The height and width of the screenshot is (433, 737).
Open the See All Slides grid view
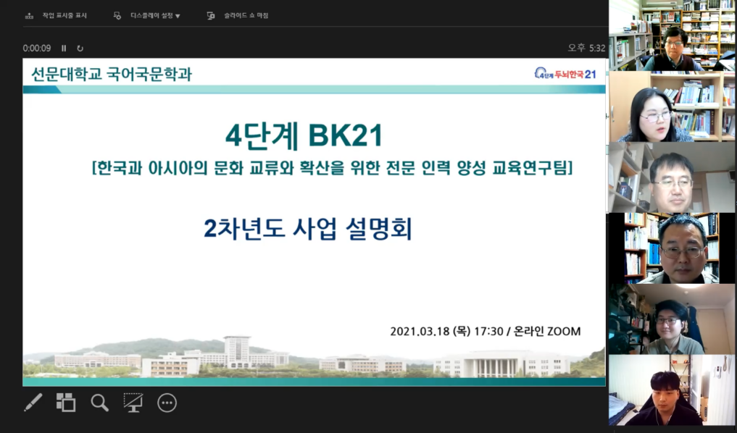pyautogui.click(x=66, y=403)
